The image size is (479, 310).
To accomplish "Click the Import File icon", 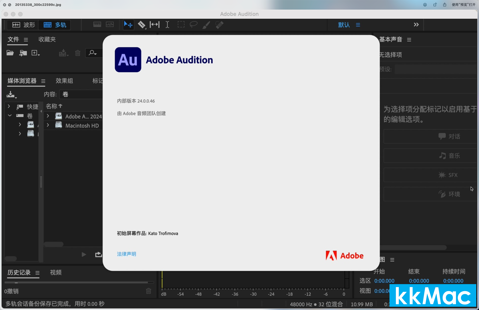I will coord(23,53).
